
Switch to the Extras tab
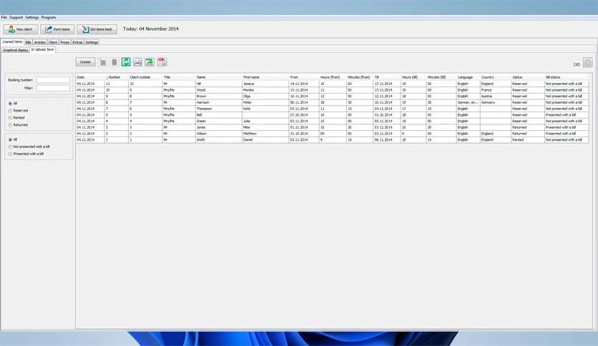(77, 42)
